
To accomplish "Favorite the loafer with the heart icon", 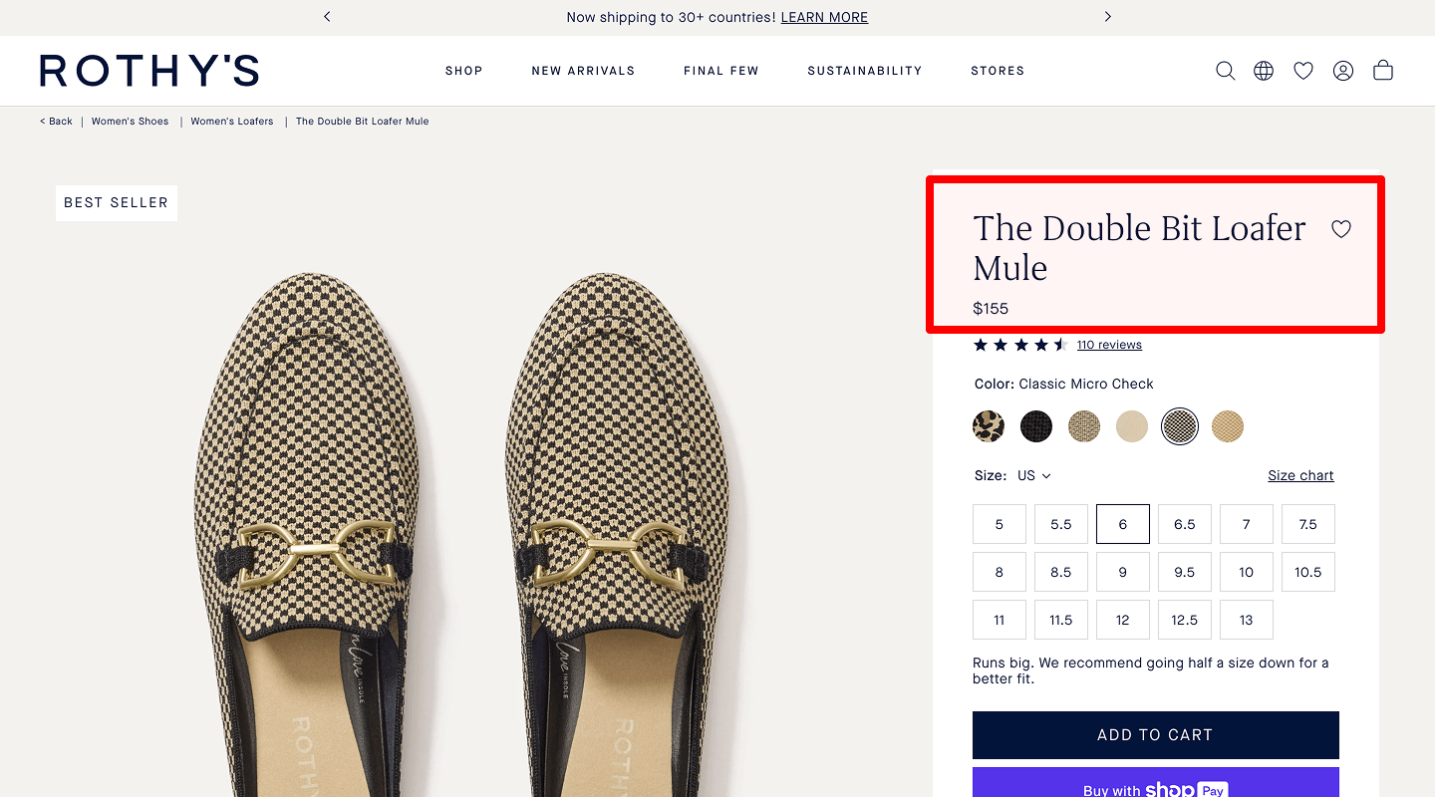I will pyautogui.click(x=1340, y=228).
